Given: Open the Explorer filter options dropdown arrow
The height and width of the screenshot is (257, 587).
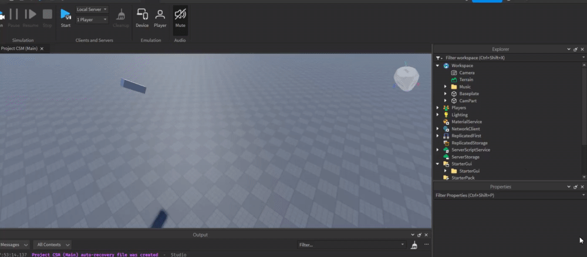Looking at the screenshot, I should click(x=583, y=58).
